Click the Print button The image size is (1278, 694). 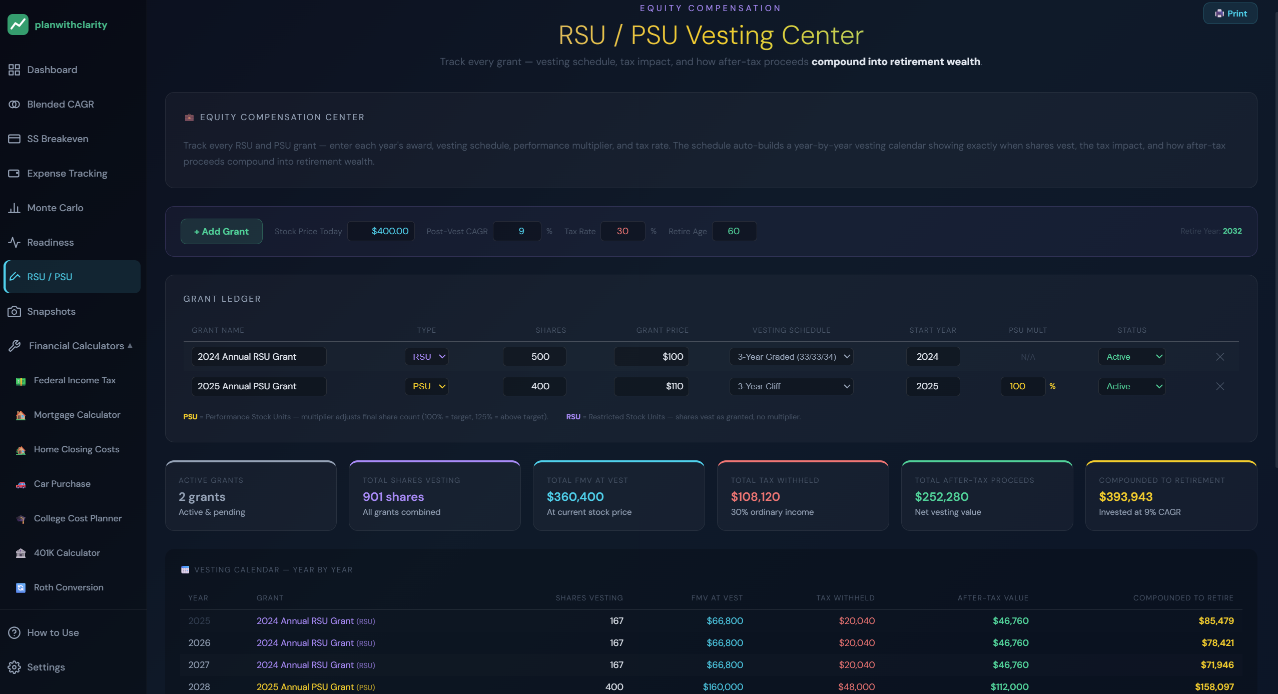point(1230,14)
